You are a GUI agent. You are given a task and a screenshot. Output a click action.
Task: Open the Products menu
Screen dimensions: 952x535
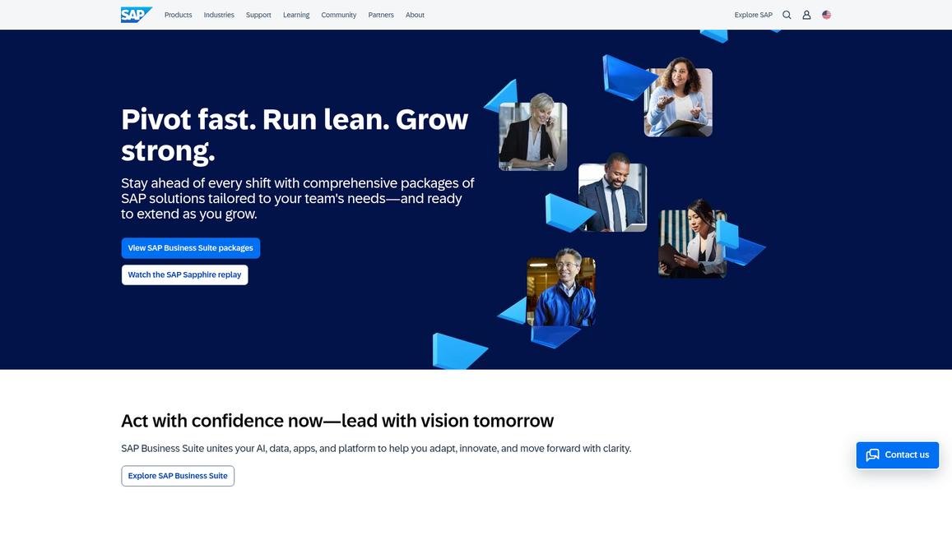coord(178,15)
